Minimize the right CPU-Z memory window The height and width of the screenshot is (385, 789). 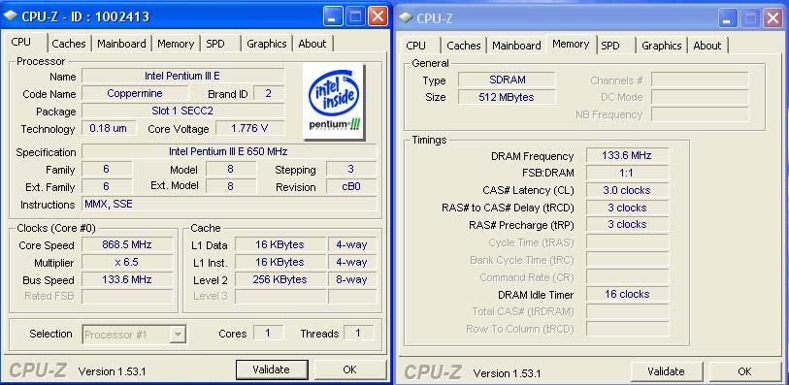coord(728,18)
